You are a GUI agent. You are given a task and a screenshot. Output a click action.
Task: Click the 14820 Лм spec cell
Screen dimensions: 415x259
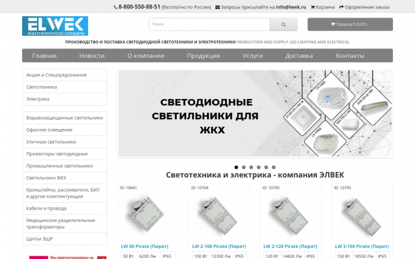pos(292,256)
